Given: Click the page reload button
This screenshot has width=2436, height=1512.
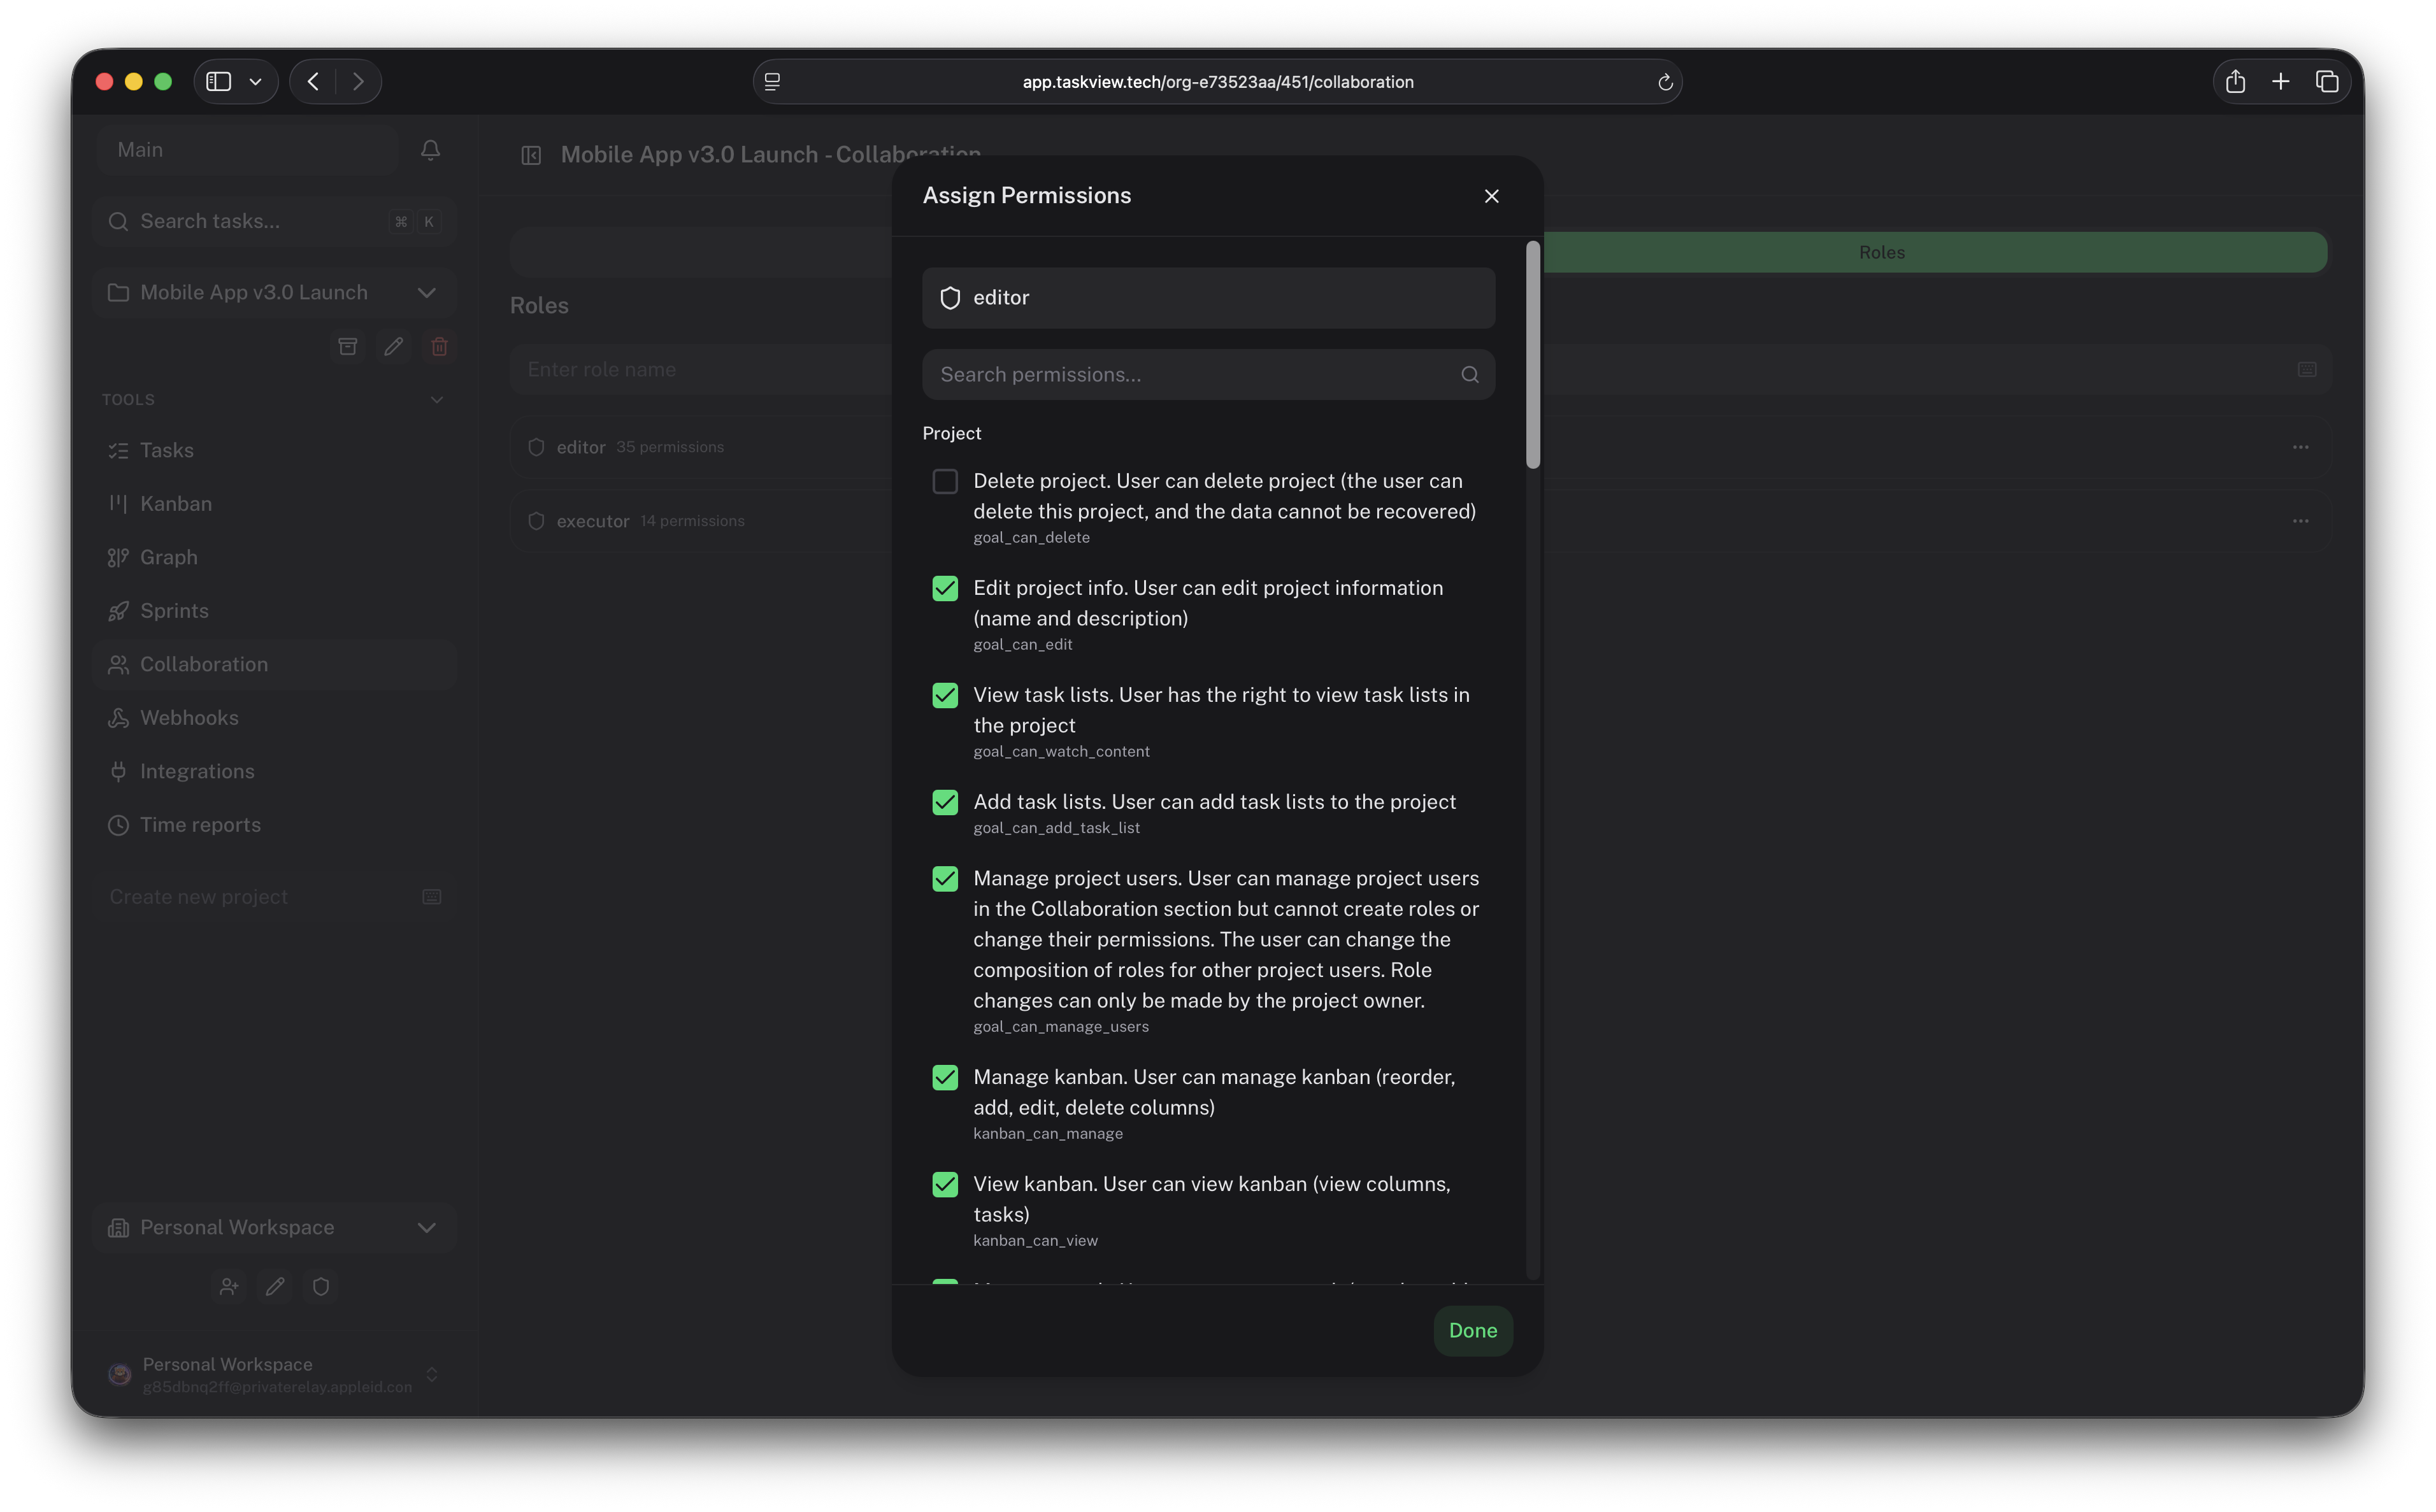Looking at the screenshot, I should [1665, 83].
